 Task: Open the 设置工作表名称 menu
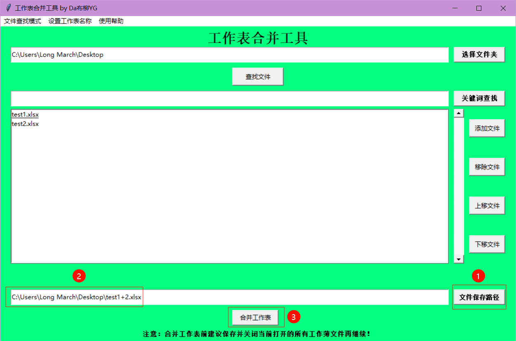pos(70,21)
